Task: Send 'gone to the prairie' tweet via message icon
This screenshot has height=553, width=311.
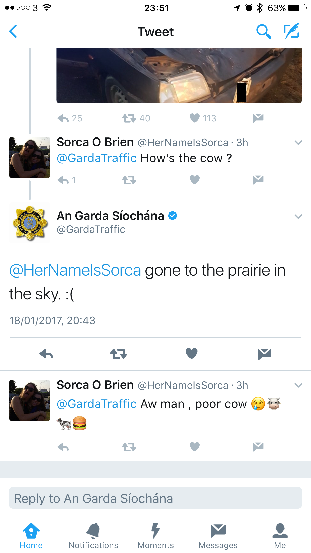Action: pos(264,354)
